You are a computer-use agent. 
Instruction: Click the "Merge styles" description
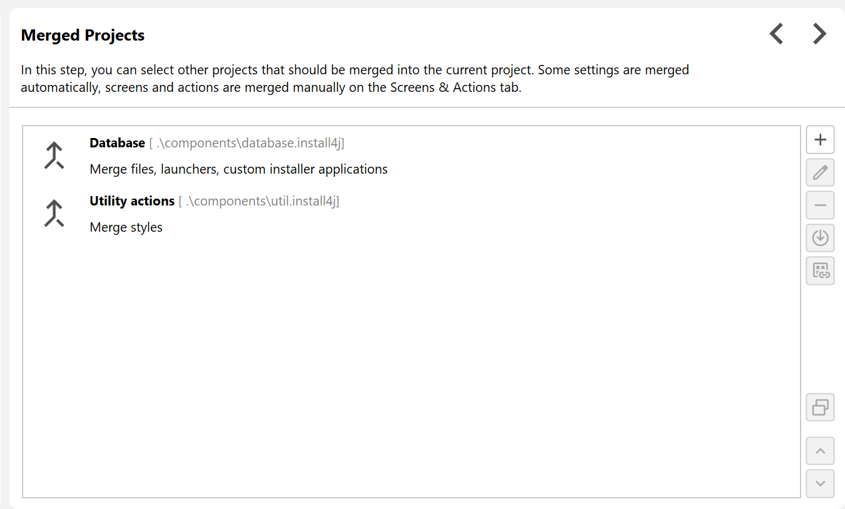tap(126, 227)
